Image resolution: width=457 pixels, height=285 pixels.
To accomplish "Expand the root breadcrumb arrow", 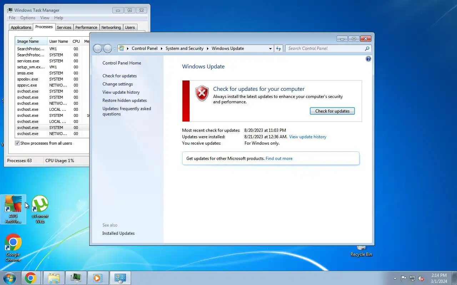I will (x=128, y=48).
